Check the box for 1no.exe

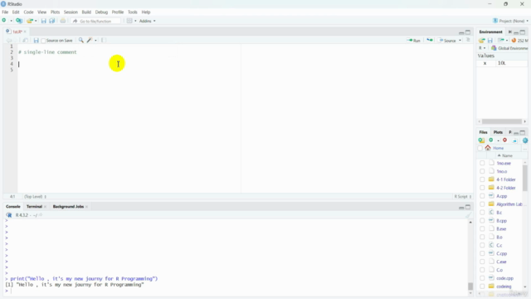482,163
